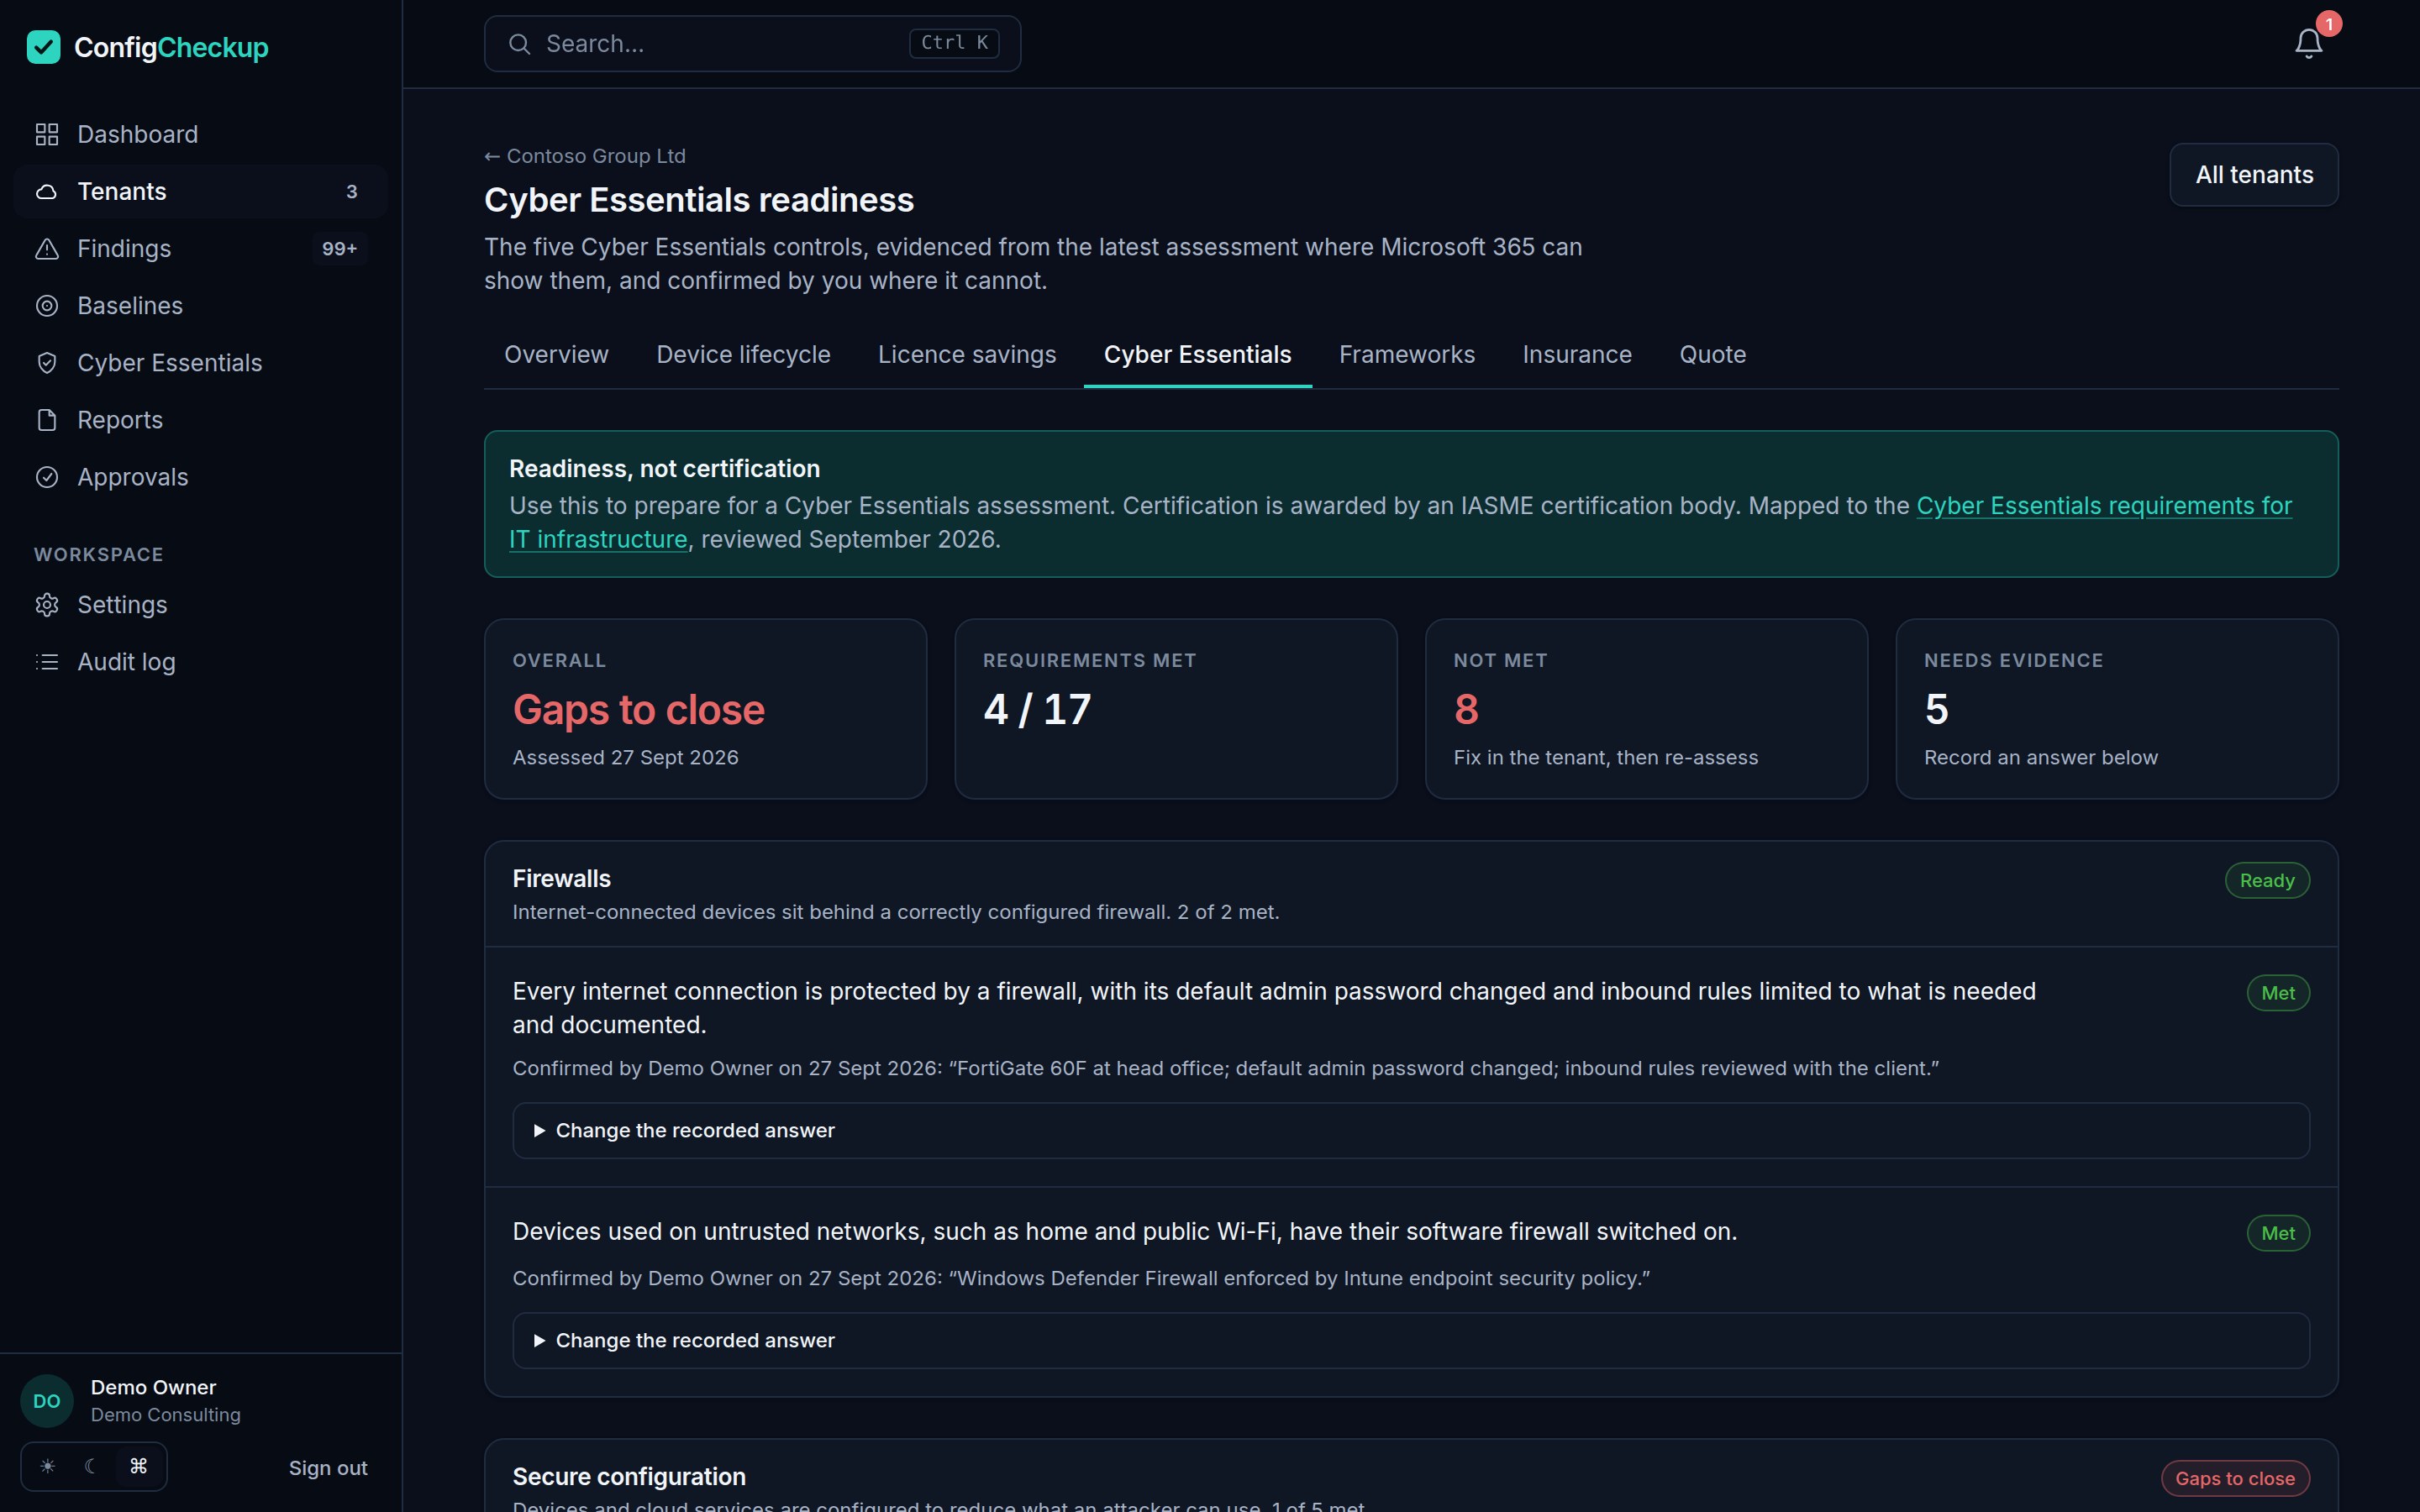This screenshot has width=2420, height=1512.
Task: Click the DO user avatar
Action: tap(47, 1400)
